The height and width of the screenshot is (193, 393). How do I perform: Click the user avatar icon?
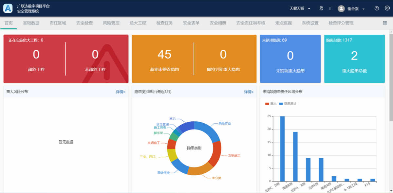(341, 9)
